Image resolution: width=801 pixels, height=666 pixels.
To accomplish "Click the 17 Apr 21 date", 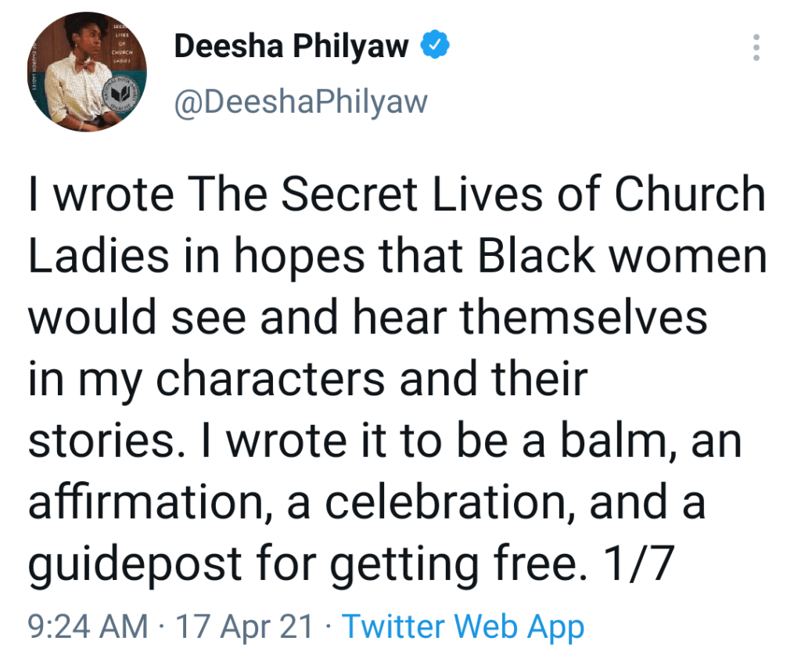I will point(244,627).
